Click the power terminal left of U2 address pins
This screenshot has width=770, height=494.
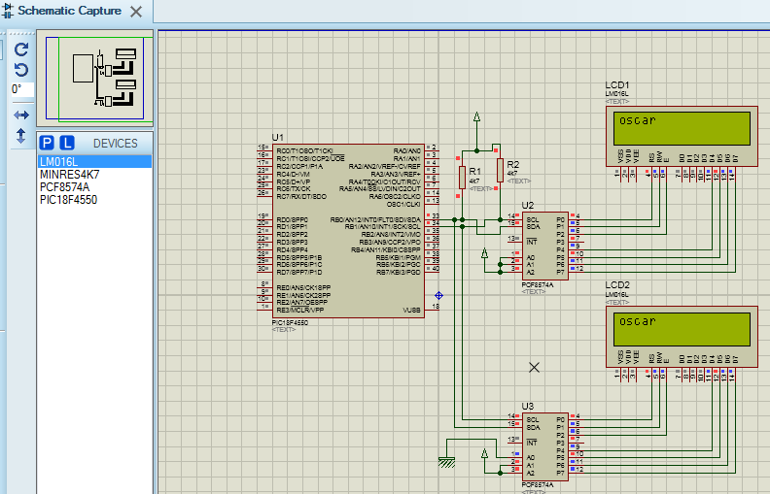(x=485, y=253)
